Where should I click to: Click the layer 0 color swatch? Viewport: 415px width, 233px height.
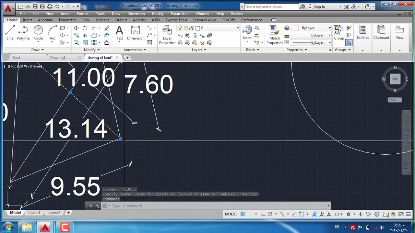pyautogui.click(x=197, y=28)
